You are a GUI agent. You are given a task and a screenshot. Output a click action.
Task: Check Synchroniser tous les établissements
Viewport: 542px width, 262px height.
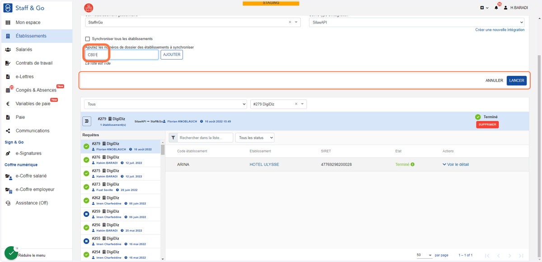point(88,39)
